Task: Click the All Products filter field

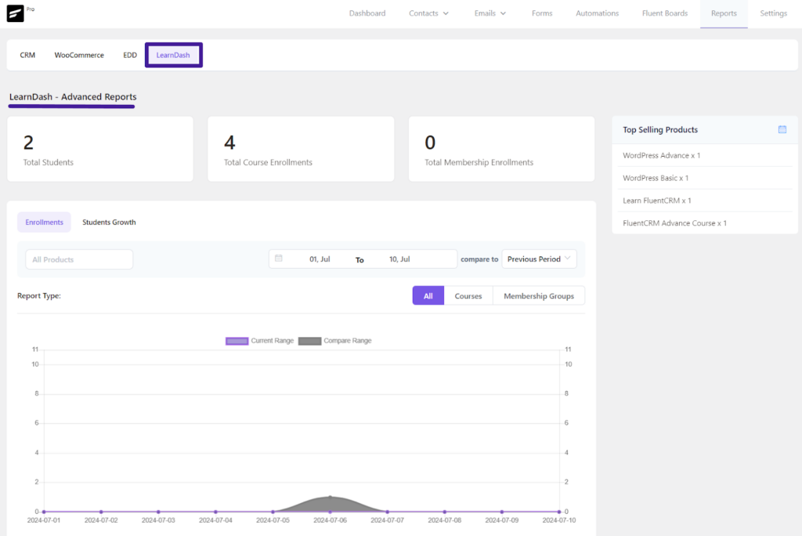Action: tap(78, 258)
